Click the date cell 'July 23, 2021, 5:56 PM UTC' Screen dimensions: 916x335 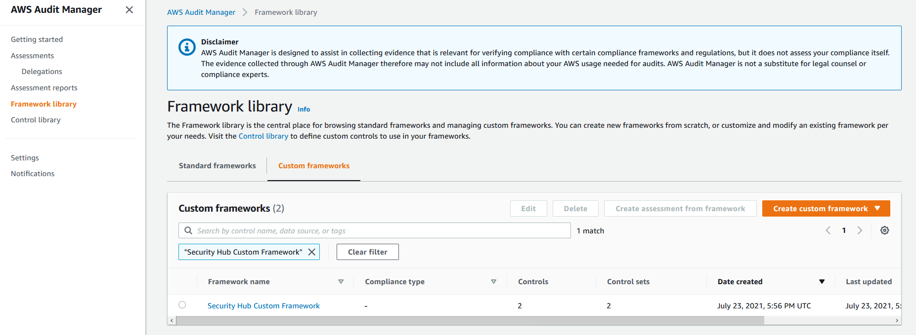pyautogui.click(x=764, y=306)
